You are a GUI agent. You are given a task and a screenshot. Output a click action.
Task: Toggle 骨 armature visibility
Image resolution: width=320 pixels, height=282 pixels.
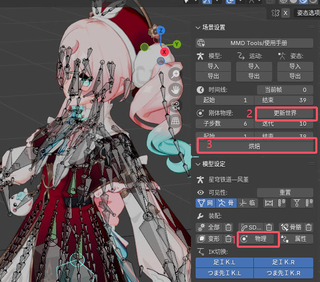226,203
